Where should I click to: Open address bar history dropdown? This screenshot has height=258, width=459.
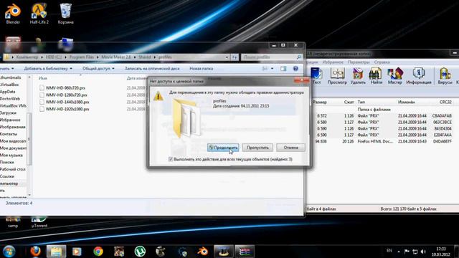227,57
